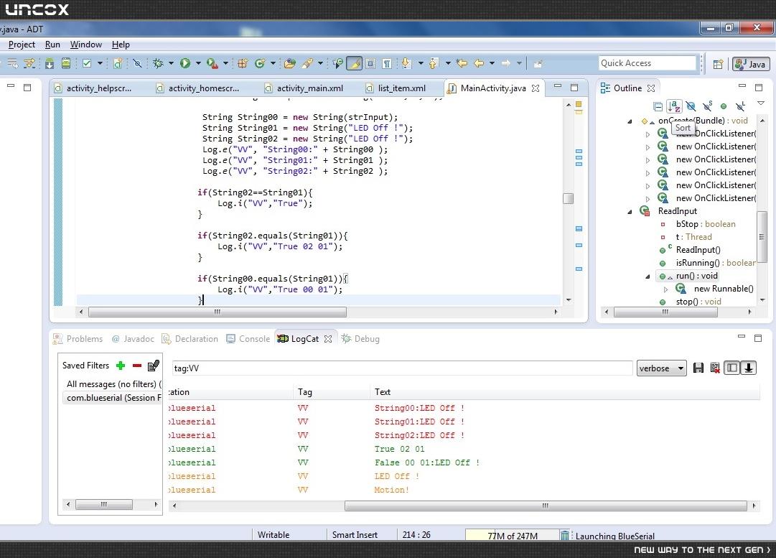Open the Android SDK Manager icon

(x=50, y=63)
